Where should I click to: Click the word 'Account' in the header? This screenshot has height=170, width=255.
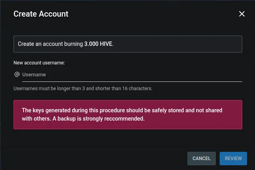(54, 14)
